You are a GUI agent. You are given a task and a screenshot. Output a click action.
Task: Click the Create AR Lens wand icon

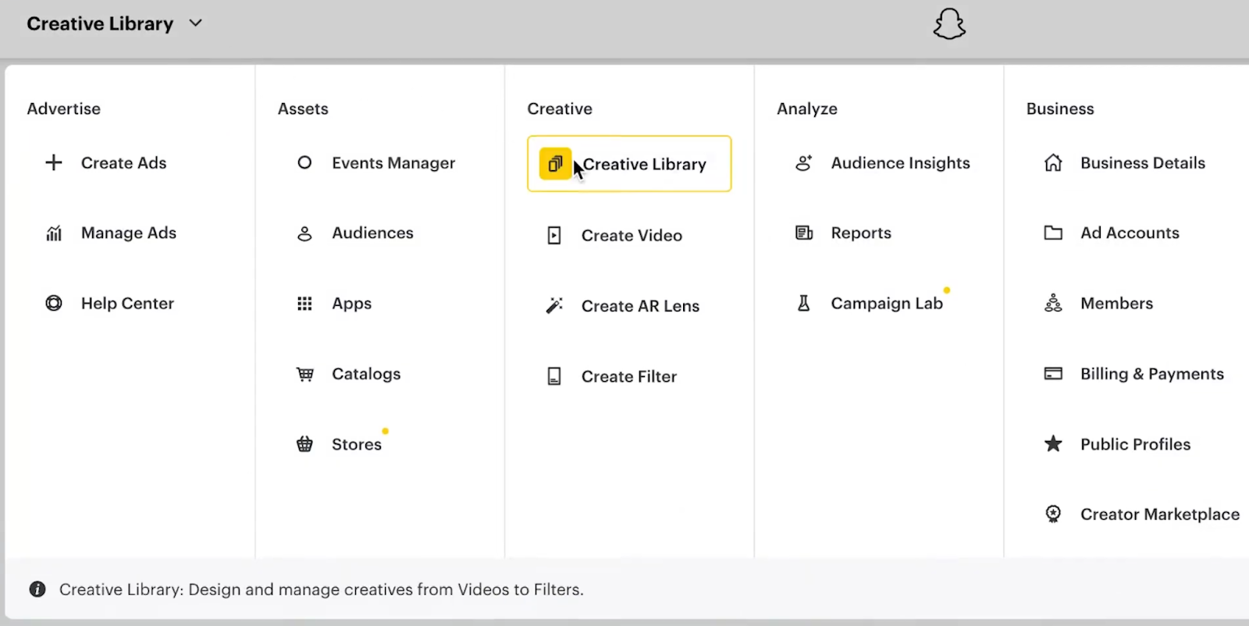click(x=554, y=306)
